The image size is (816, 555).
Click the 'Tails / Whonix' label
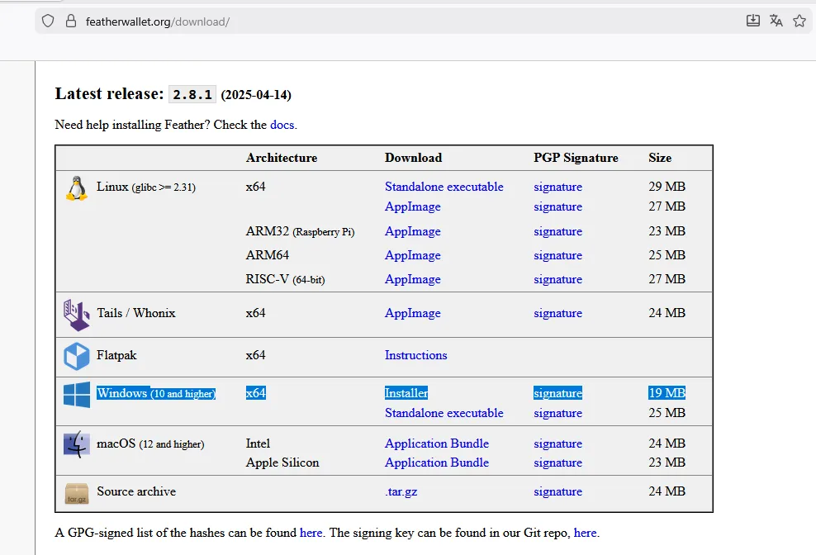136,313
